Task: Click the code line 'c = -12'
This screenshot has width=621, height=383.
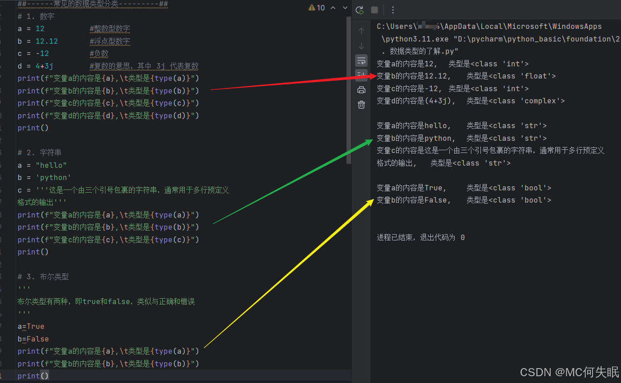Action: coord(33,54)
